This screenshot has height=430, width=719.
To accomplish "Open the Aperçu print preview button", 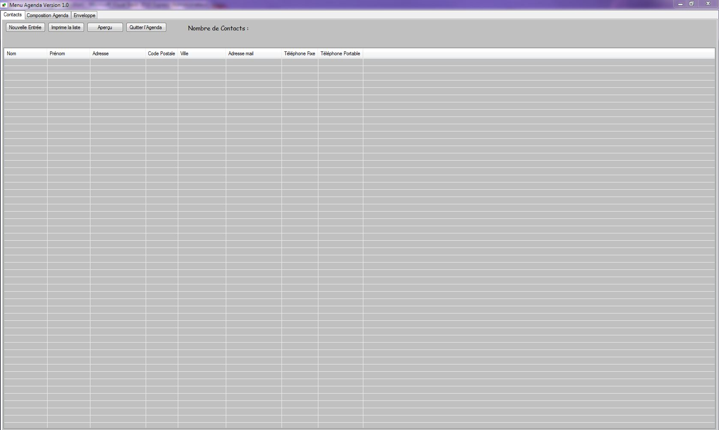I will tap(105, 27).
